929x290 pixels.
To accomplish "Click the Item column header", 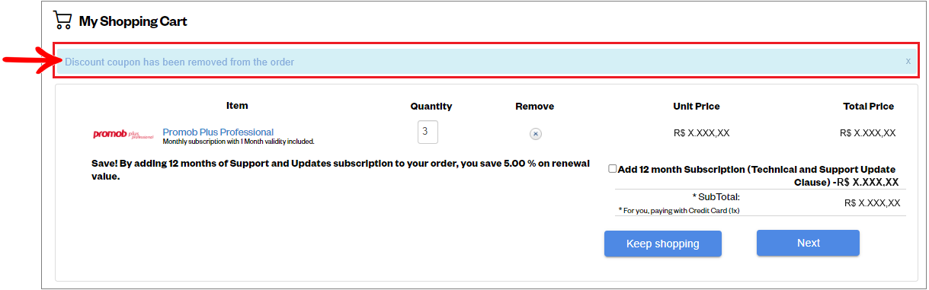I will [x=237, y=106].
